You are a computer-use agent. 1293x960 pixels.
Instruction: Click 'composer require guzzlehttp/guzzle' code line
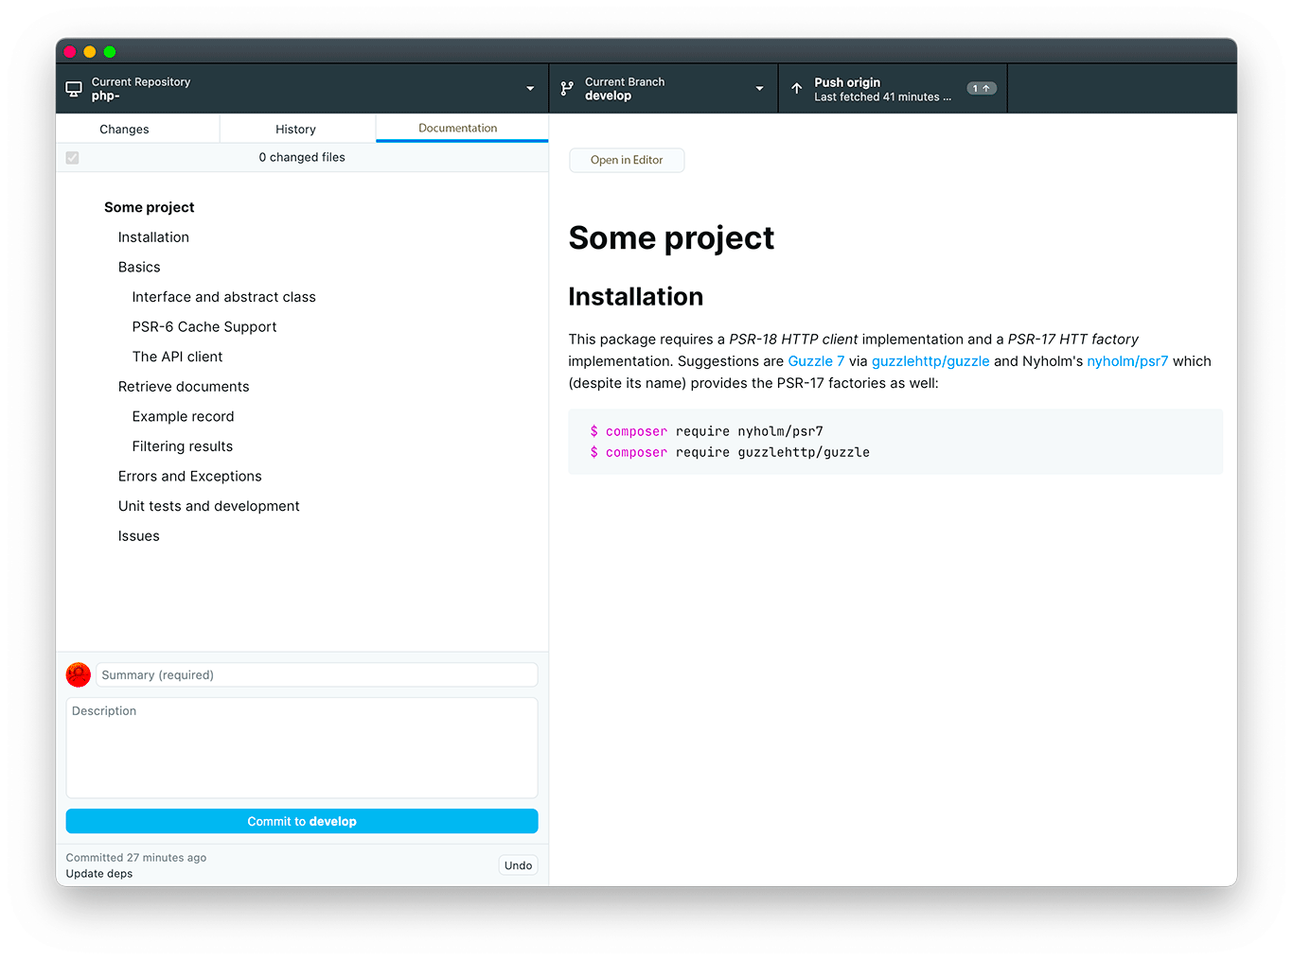(x=730, y=452)
